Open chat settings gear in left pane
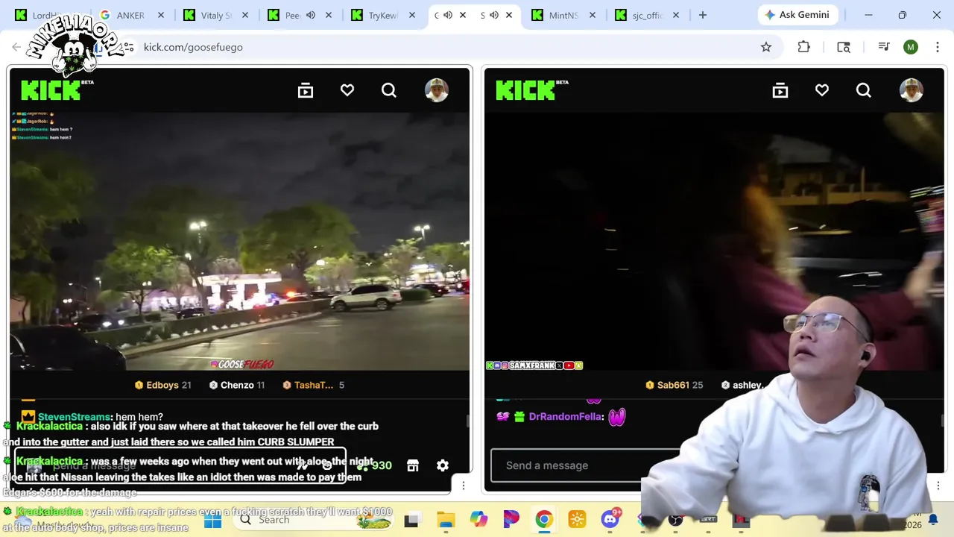Image resolution: width=954 pixels, height=537 pixels. 443,465
